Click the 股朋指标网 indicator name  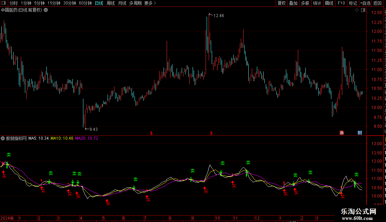(x=16, y=138)
